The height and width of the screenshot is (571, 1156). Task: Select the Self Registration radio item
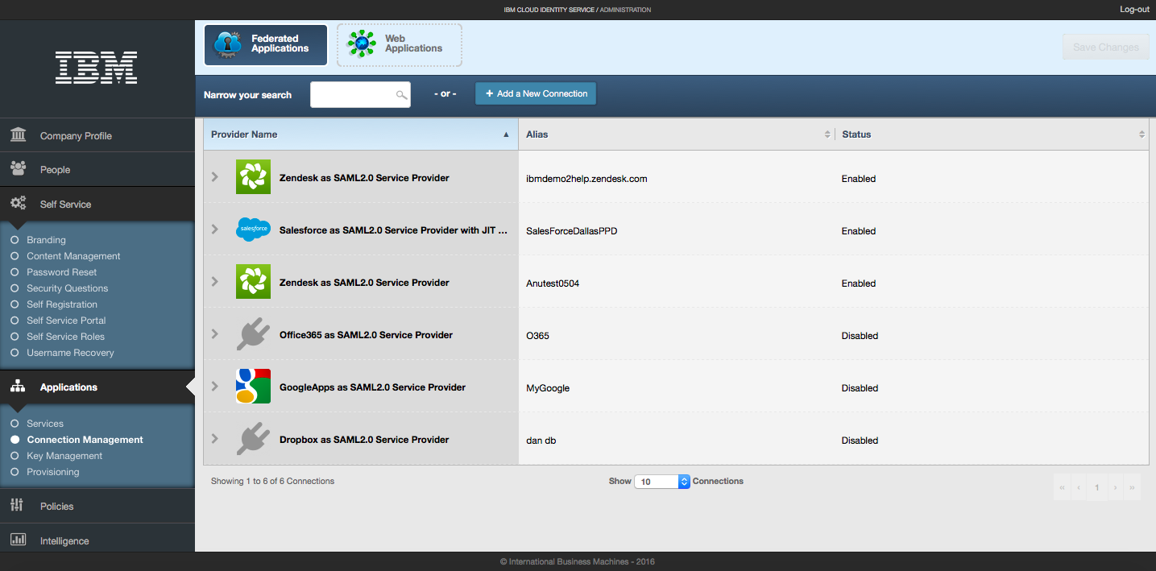[x=15, y=304]
